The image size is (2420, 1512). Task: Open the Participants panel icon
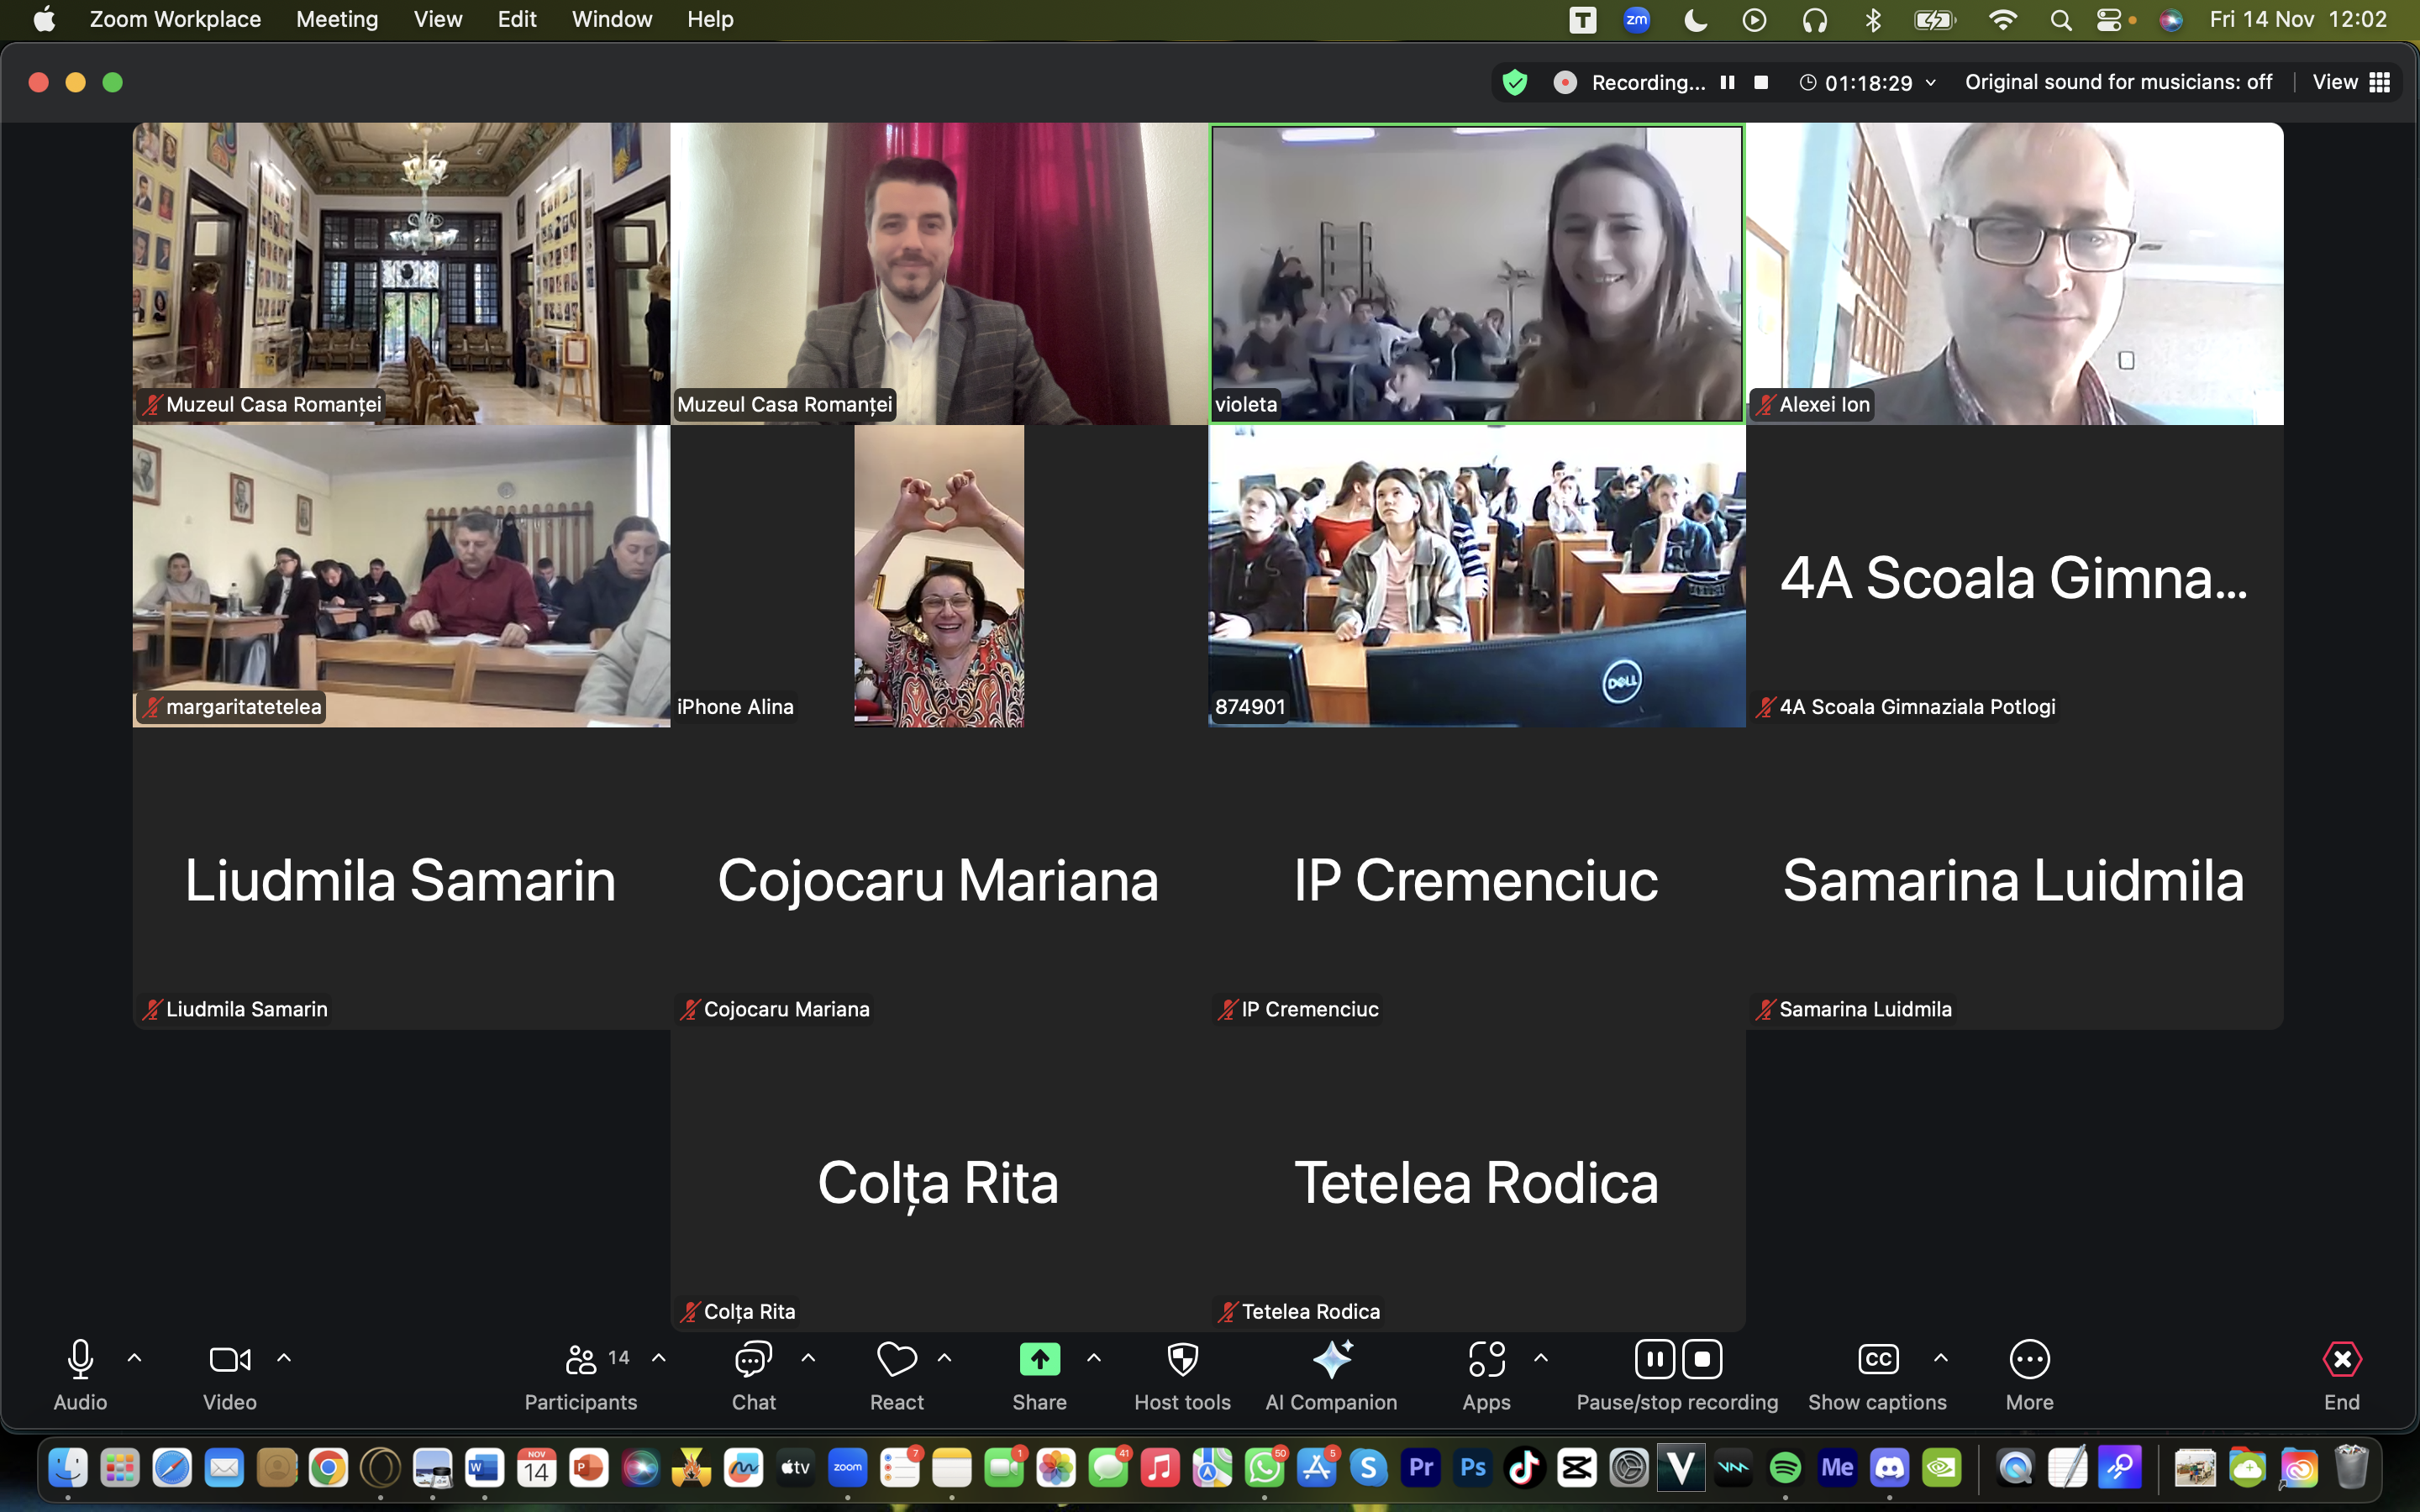[x=581, y=1360]
